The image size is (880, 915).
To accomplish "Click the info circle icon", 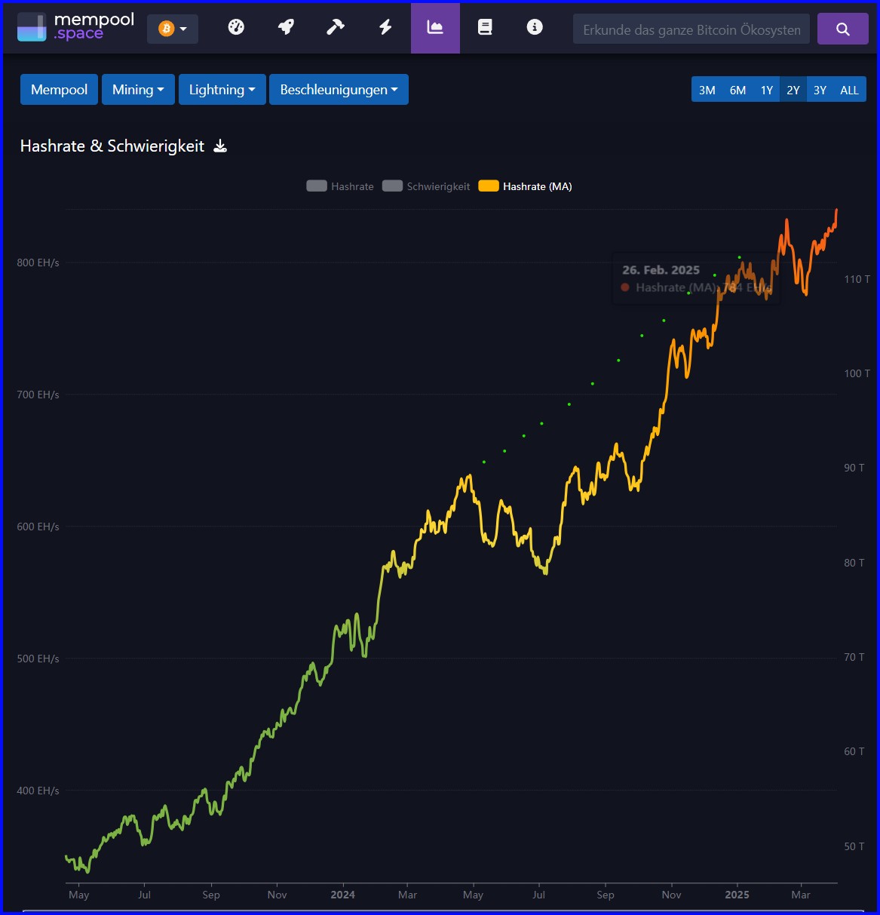I will click(x=535, y=28).
